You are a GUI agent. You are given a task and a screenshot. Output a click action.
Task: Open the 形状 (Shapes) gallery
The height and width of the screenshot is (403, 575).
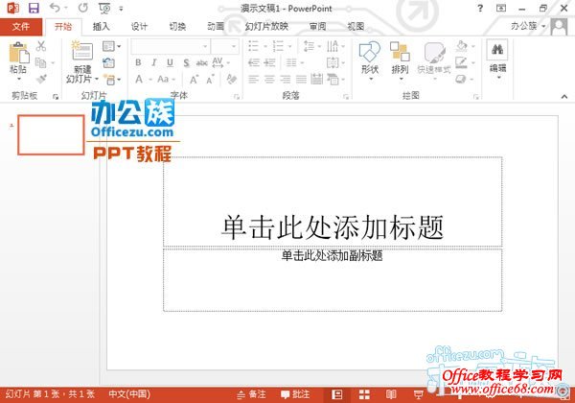(370, 60)
